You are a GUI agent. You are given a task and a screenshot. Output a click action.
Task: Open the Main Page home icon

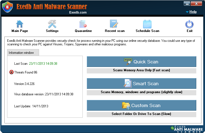[19, 24]
